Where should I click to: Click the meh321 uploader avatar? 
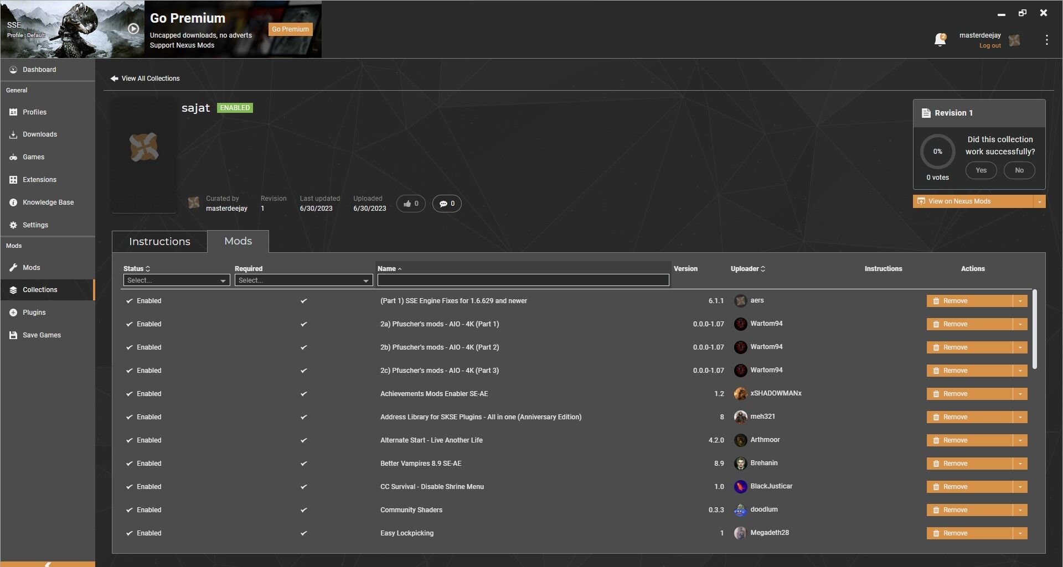click(740, 417)
